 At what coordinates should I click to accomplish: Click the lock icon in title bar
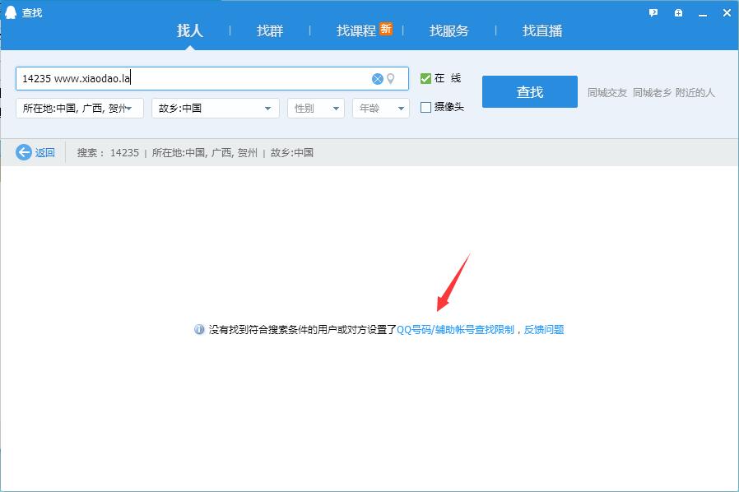(677, 12)
